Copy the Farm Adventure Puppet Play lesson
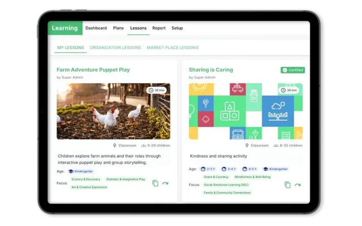The image size is (362, 226). pos(156,183)
